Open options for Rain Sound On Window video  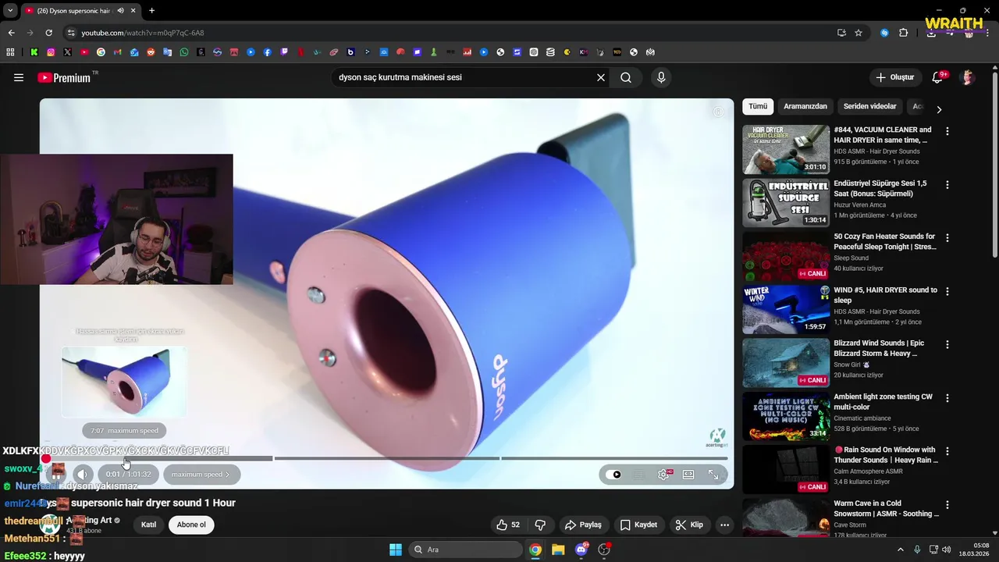(x=947, y=450)
